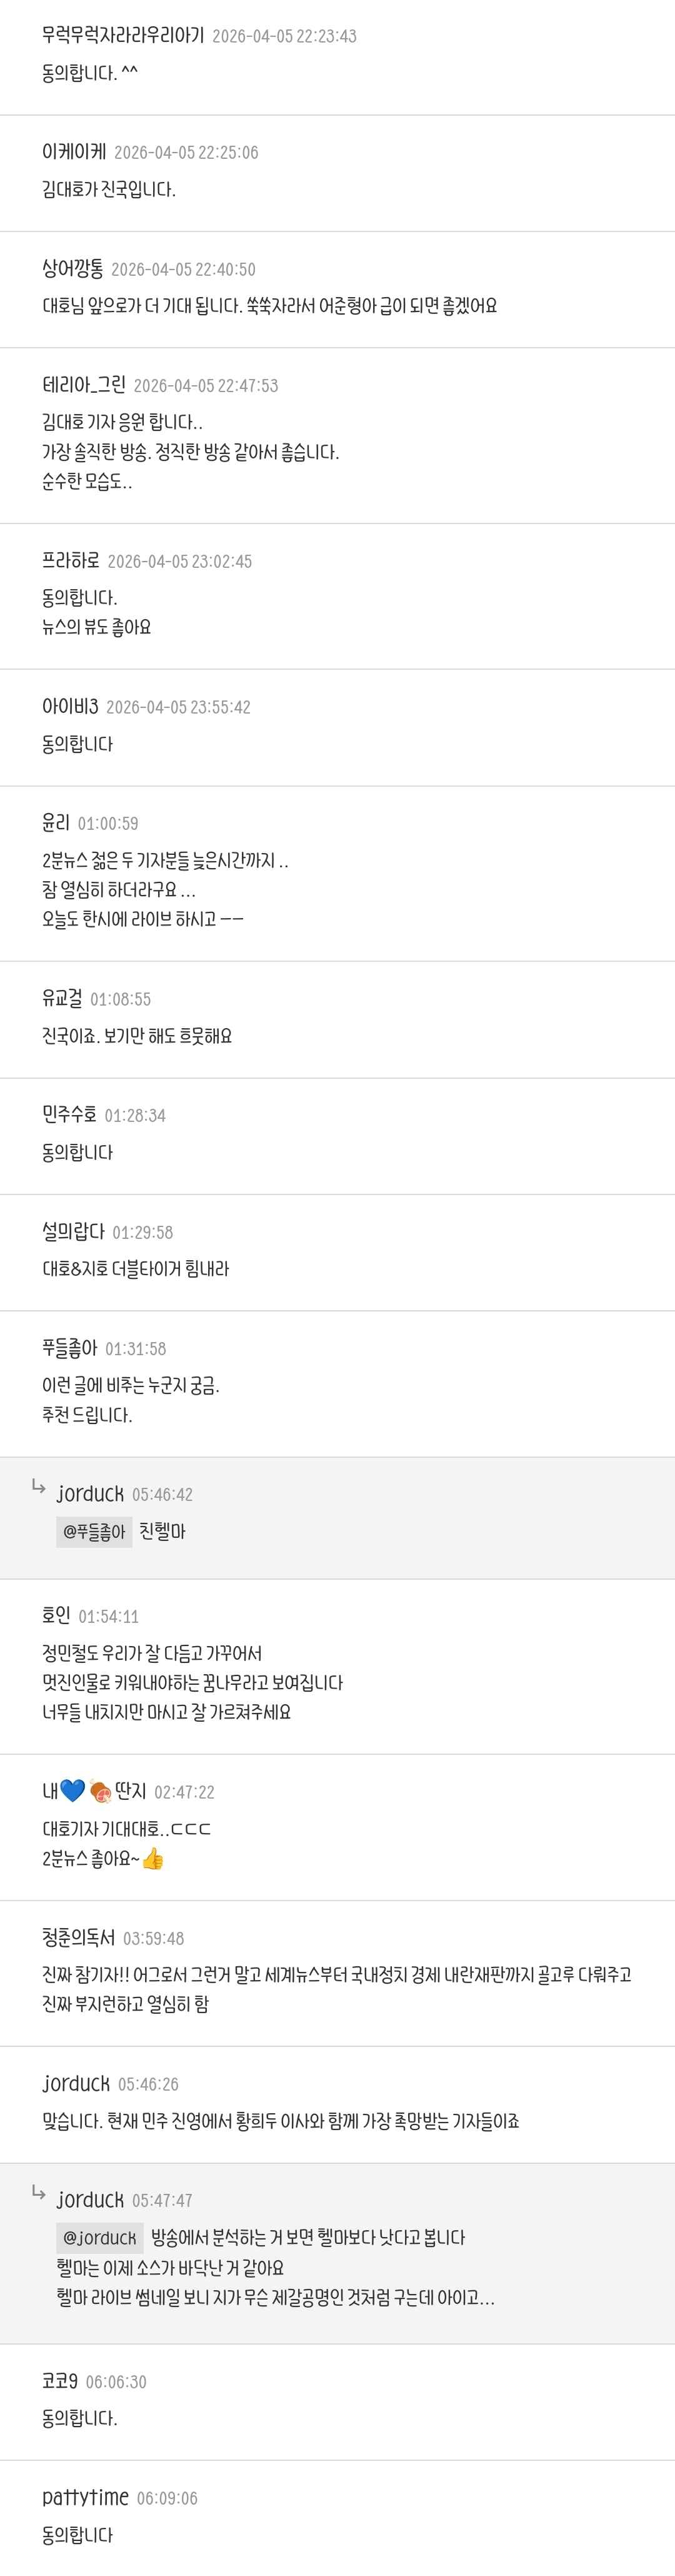This screenshot has width=675, height=2576.
Task: Click username 코코9
Action: click(x=60, y=2381)
